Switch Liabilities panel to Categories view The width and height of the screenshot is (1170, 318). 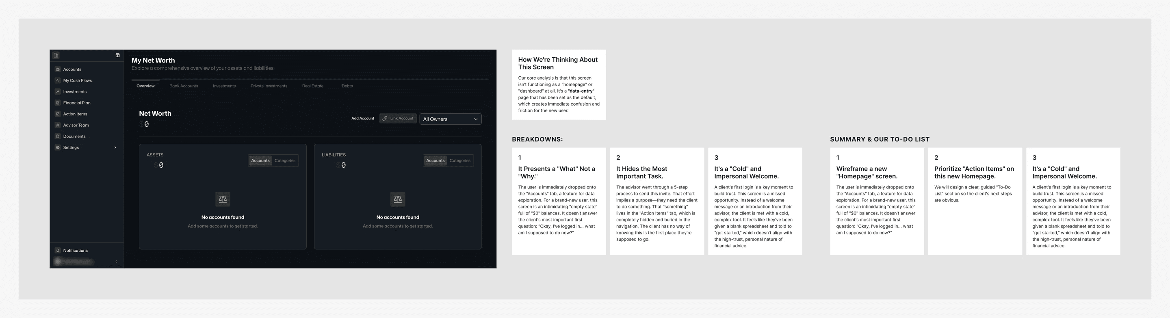click(x=460, y=160)
